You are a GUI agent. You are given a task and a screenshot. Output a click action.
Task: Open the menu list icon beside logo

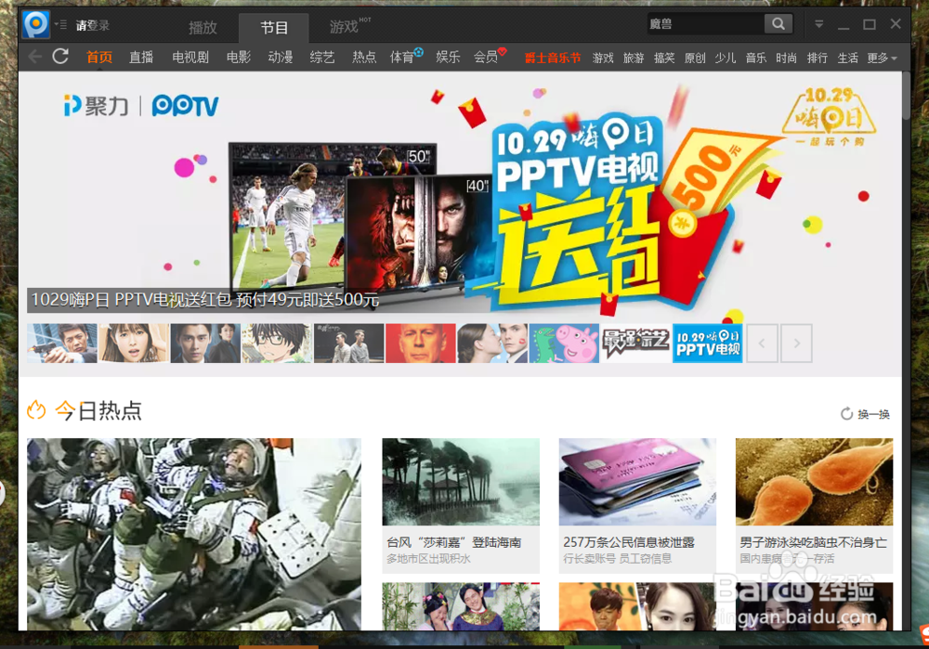point(61,24)
